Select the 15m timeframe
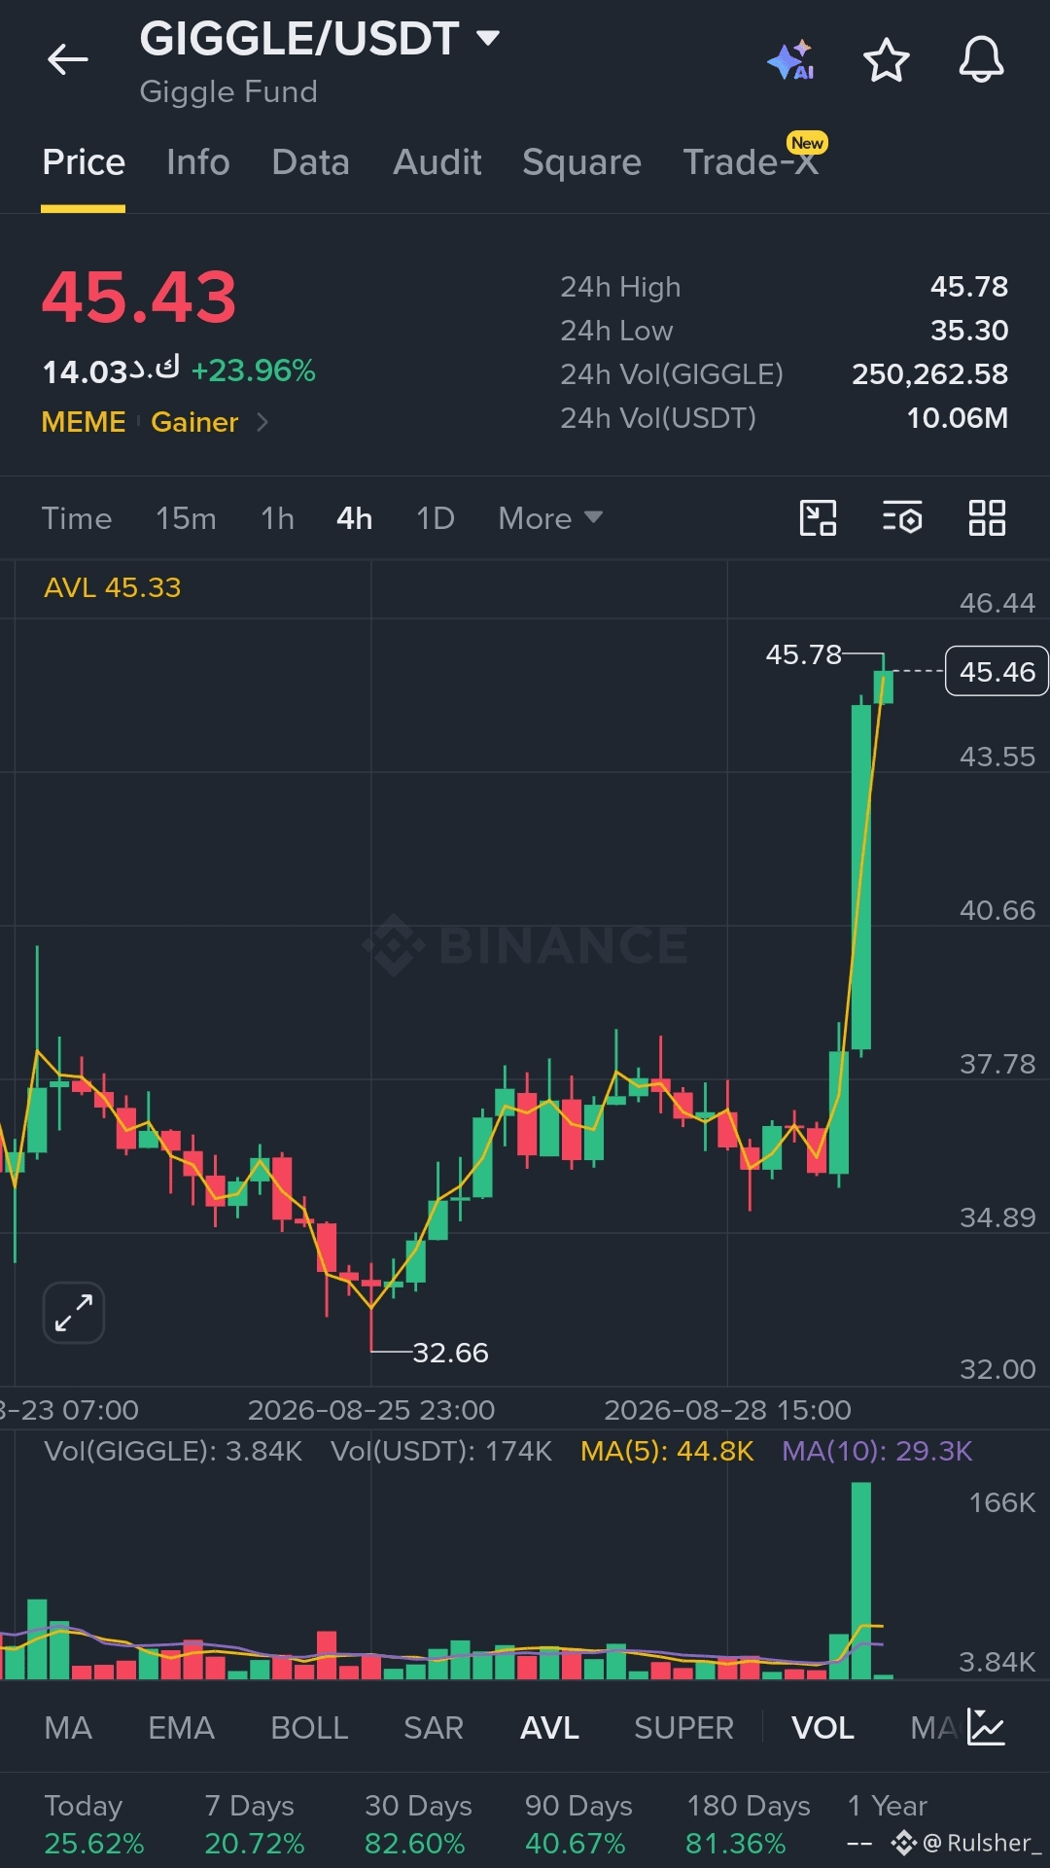This screenshot has width=1050, height=1868. click(186, 518)
